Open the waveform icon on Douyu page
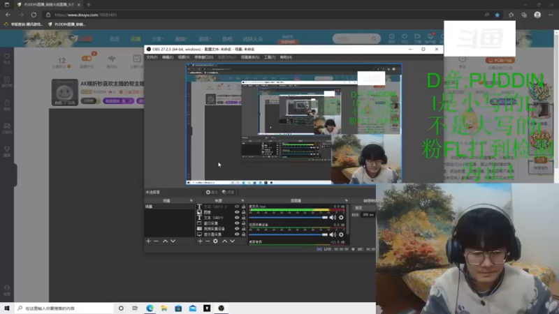This screenshot has height=314, width=559. (x=112, y=59)
